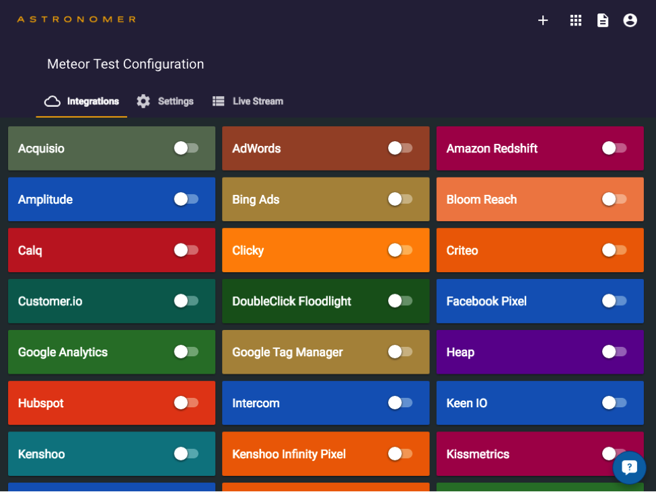Open the Kissmetrics card label
The width and height of the screenshot is (656, 492).
pos(478,454)
